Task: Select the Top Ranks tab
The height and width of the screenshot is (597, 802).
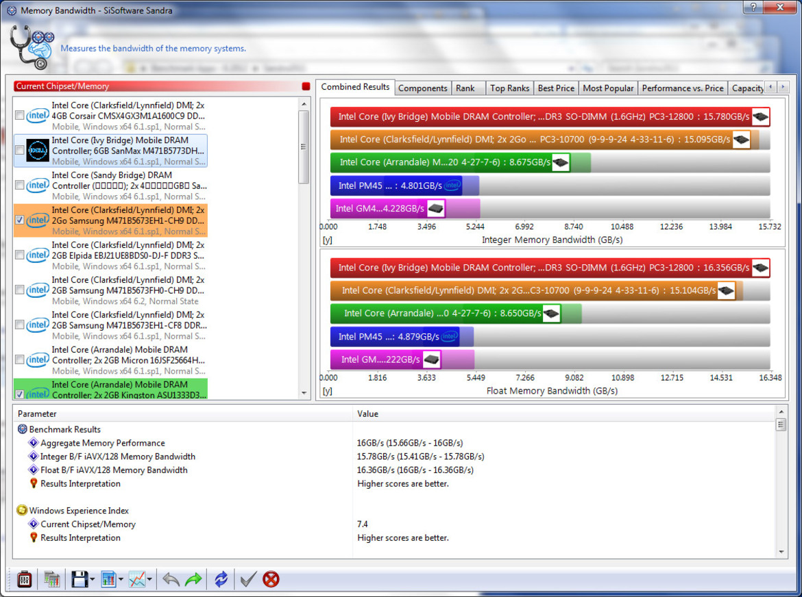Action: click(x=509, y=88)
